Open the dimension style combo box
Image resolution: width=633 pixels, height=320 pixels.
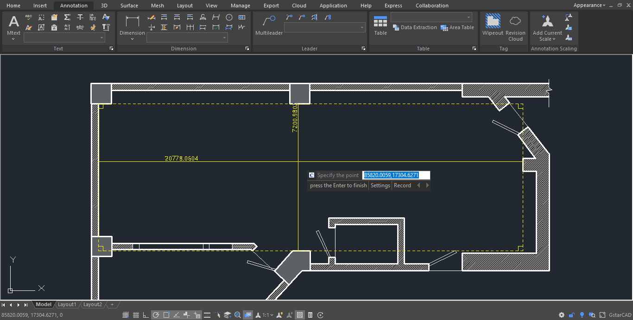coord(187,37)
